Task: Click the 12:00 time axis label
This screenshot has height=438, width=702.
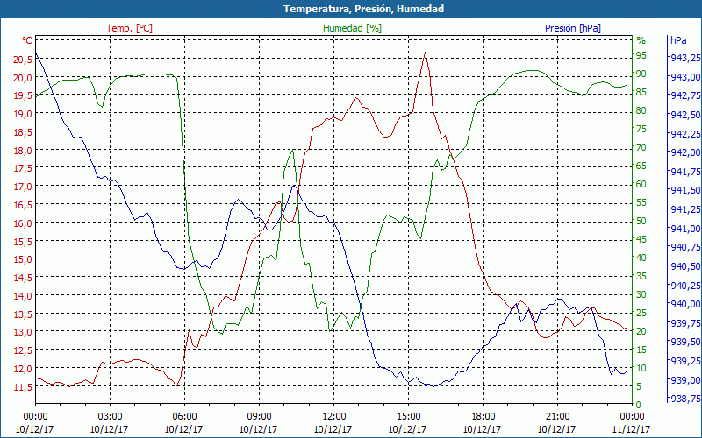Action: (x=333, y=416)
